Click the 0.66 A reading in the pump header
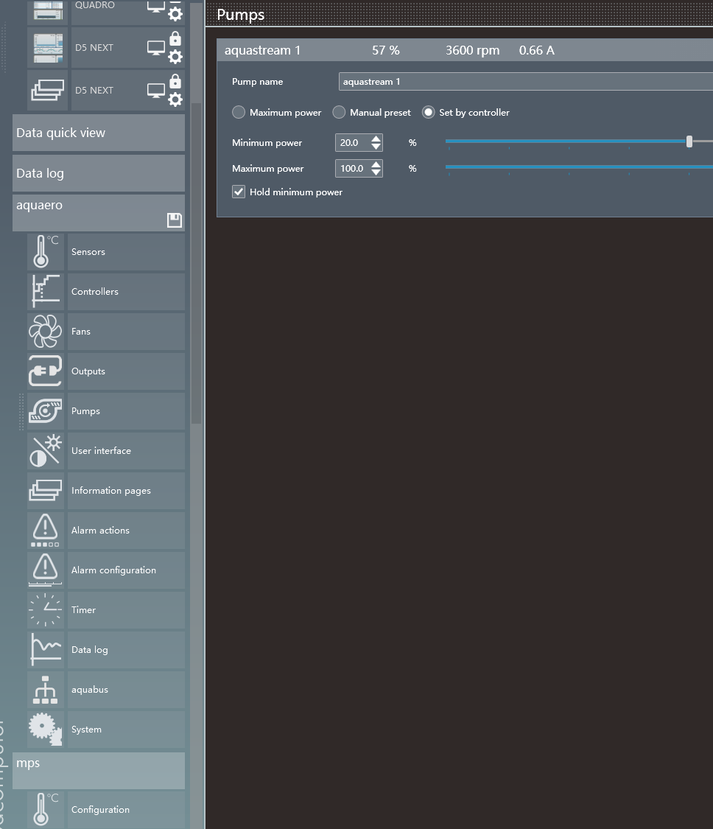This screenshot has width=713, height=829. [536, 50]
